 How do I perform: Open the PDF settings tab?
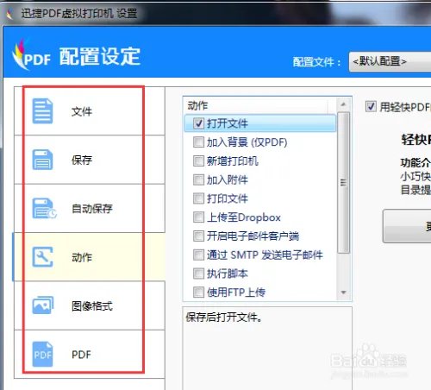(x=90, y=354)
